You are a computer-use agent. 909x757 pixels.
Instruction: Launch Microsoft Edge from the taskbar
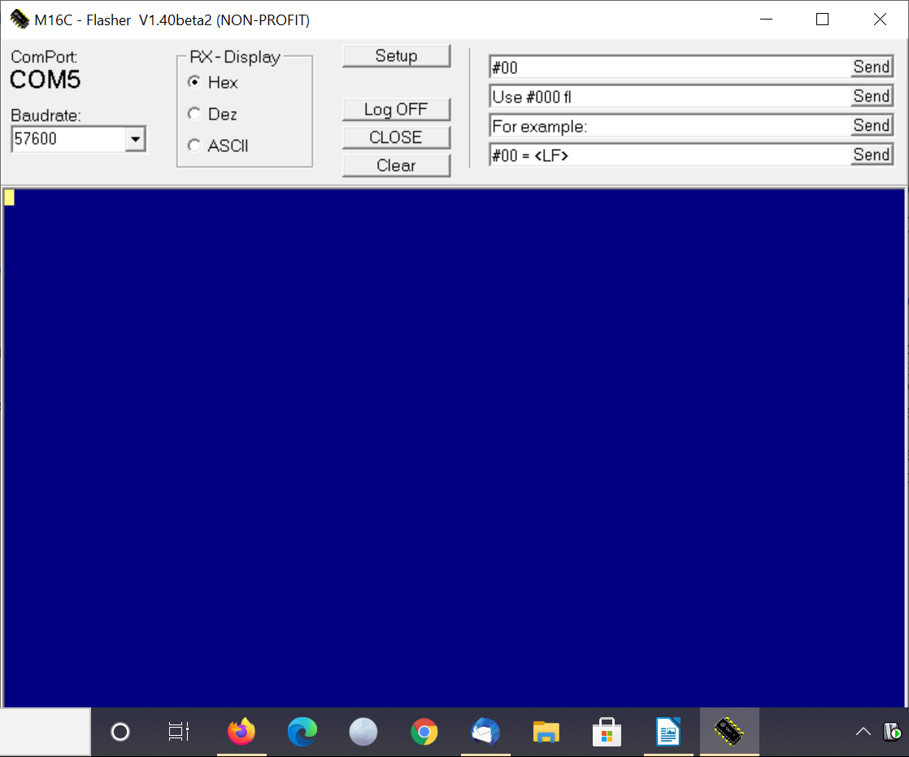(302, 732)
